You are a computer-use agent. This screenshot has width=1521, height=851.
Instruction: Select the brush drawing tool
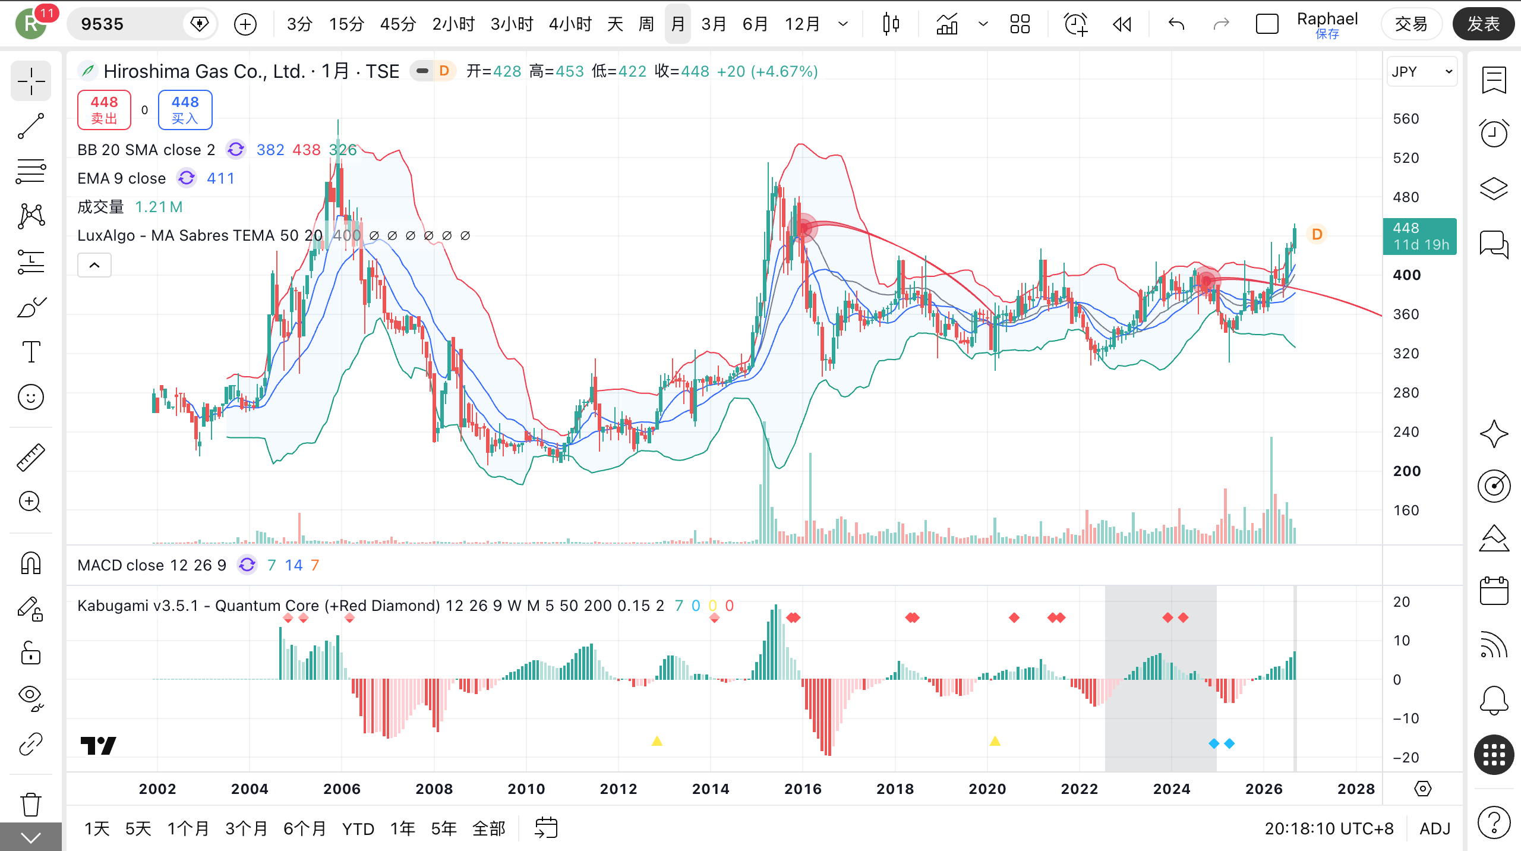coord(31,307)
